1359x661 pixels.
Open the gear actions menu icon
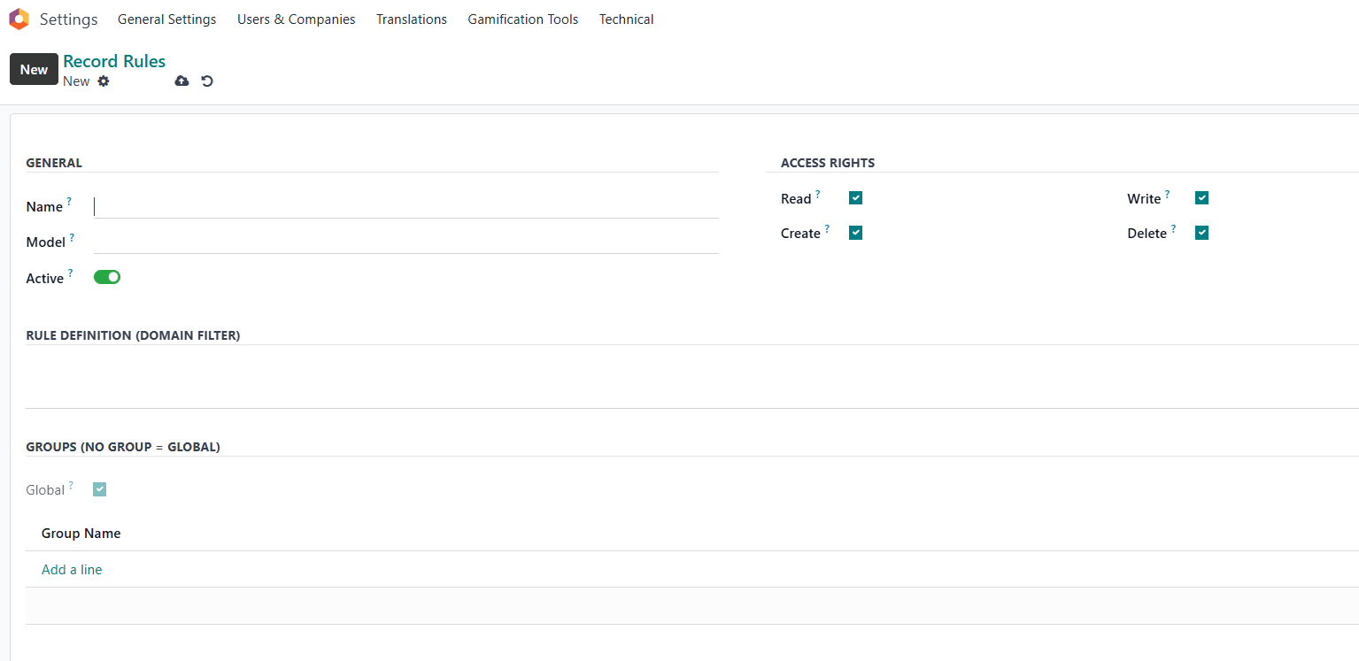tap(104, 81)
